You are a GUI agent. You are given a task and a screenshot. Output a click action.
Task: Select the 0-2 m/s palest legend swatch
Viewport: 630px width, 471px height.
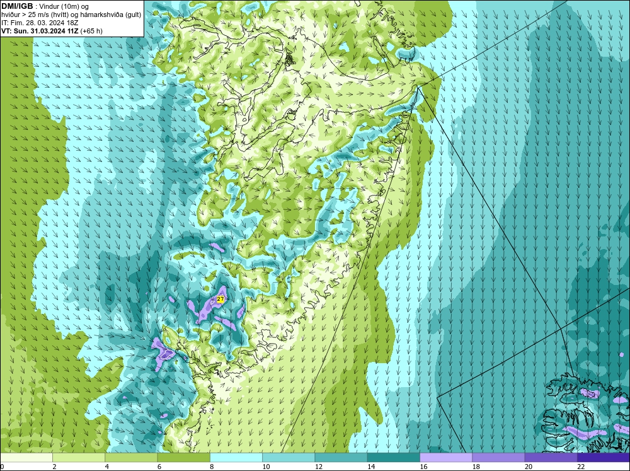tap(26, 458)
